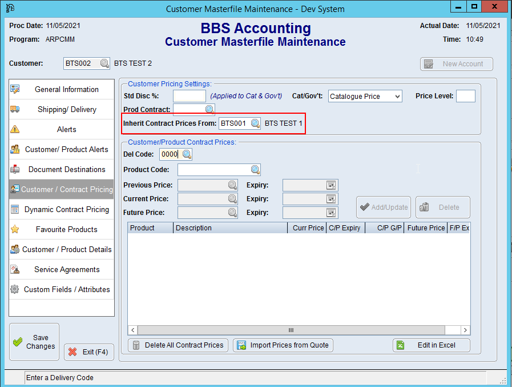Go to the Service Agreements tab
Image resolution: width=512 pixels, height=387 pixels.
(x=62, y=270)
